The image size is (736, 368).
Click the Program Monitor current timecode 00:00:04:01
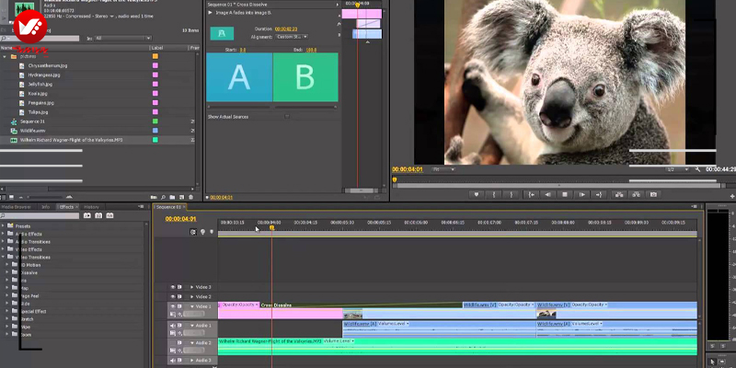coord(408,169)
